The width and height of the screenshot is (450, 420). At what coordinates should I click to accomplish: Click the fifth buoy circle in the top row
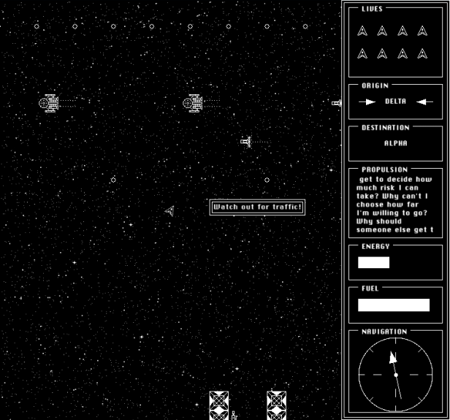190,26
